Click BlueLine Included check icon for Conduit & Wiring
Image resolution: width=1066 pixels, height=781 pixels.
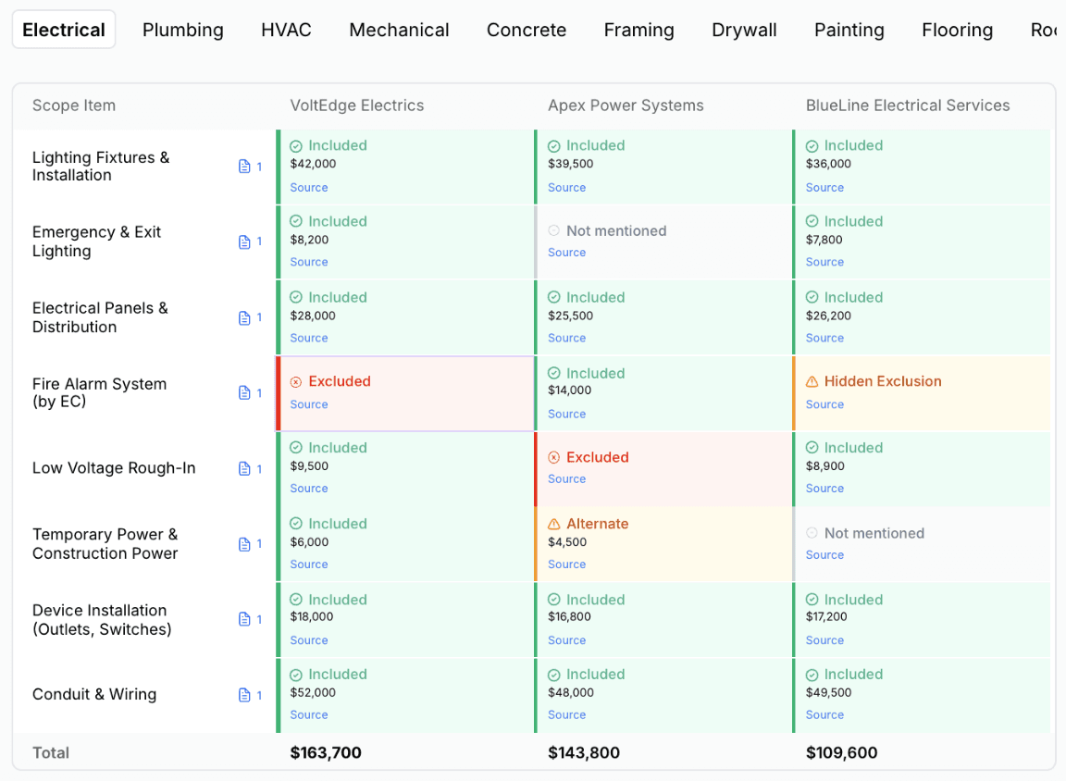point(812,675)
